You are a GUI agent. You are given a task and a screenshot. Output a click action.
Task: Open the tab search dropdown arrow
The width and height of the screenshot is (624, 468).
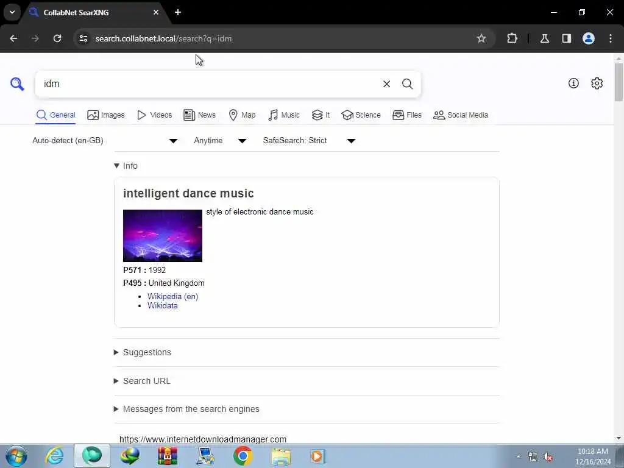pyautogui.click(x=12, y=12)
